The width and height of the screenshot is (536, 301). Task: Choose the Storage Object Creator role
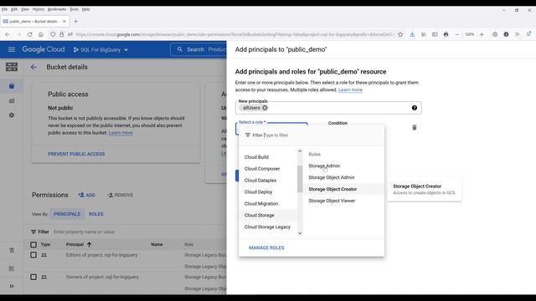point(332,189)
